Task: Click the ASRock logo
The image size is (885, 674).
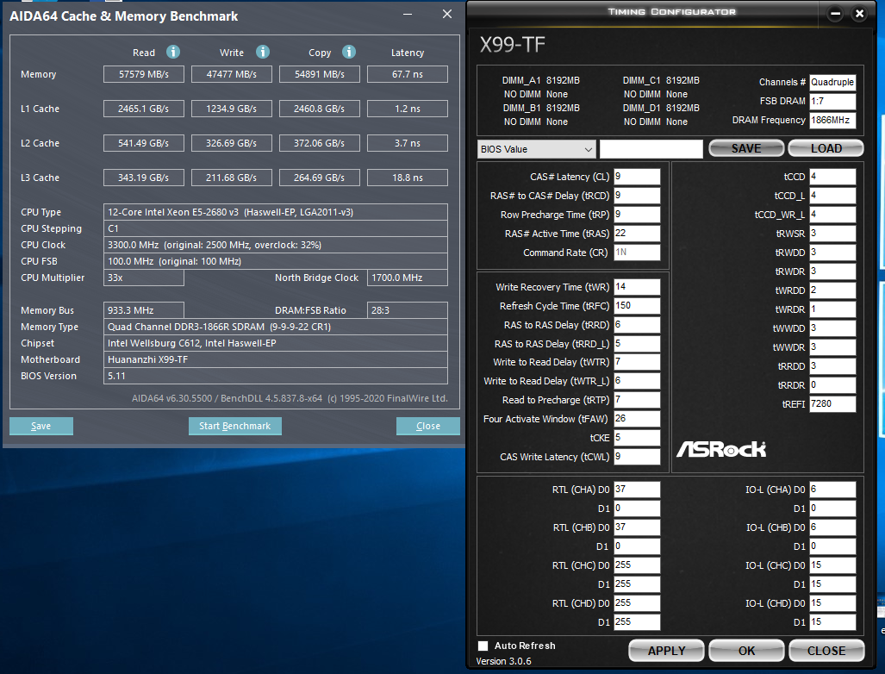Action: (720, 449)
